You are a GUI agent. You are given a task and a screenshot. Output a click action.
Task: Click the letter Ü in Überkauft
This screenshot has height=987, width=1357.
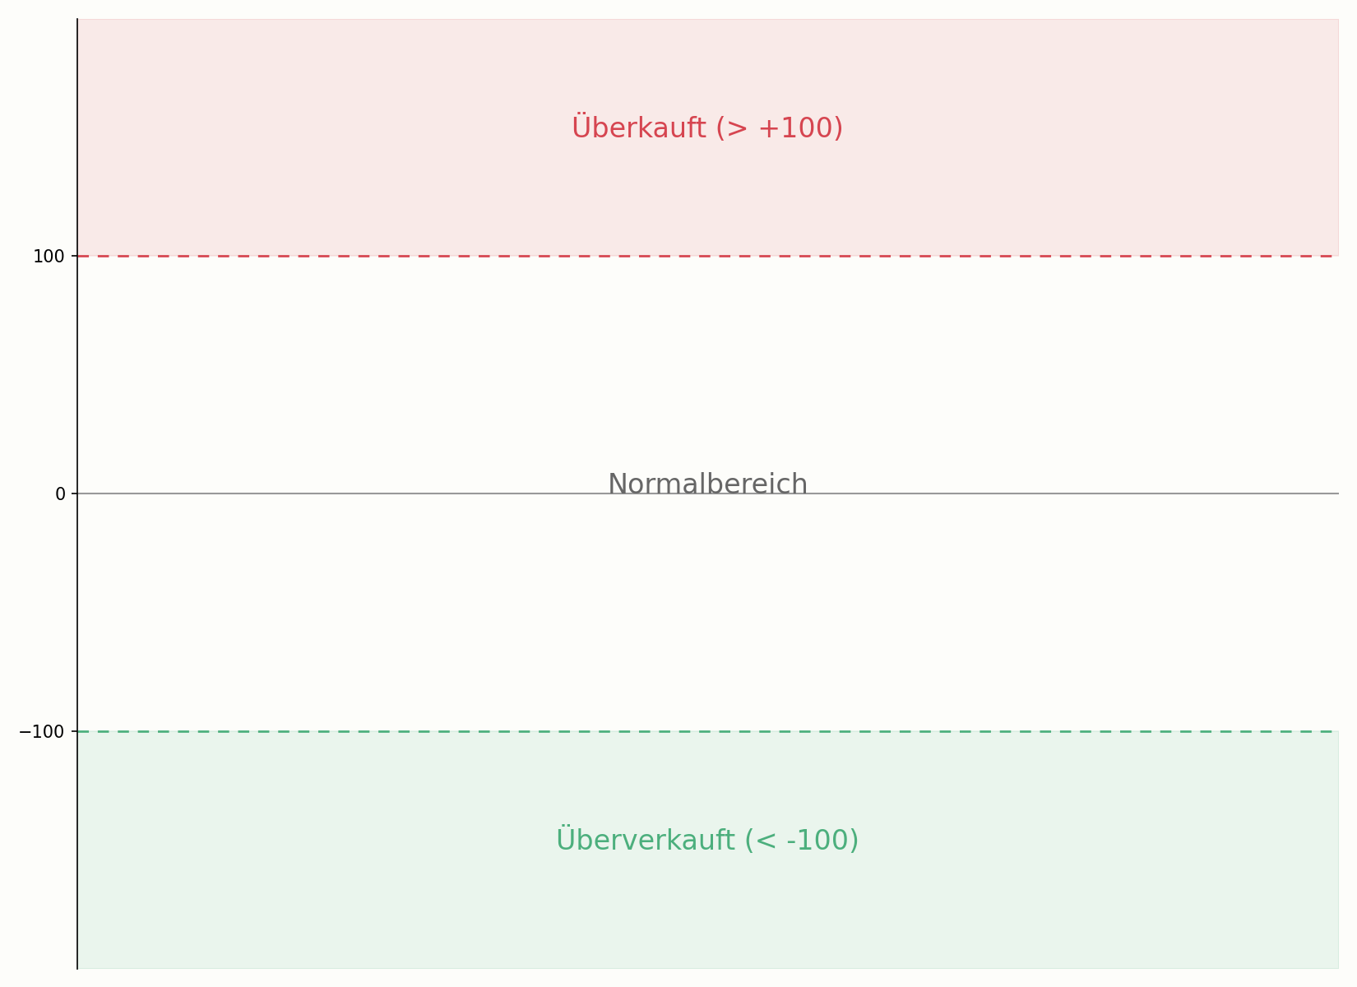click(581, 127)
